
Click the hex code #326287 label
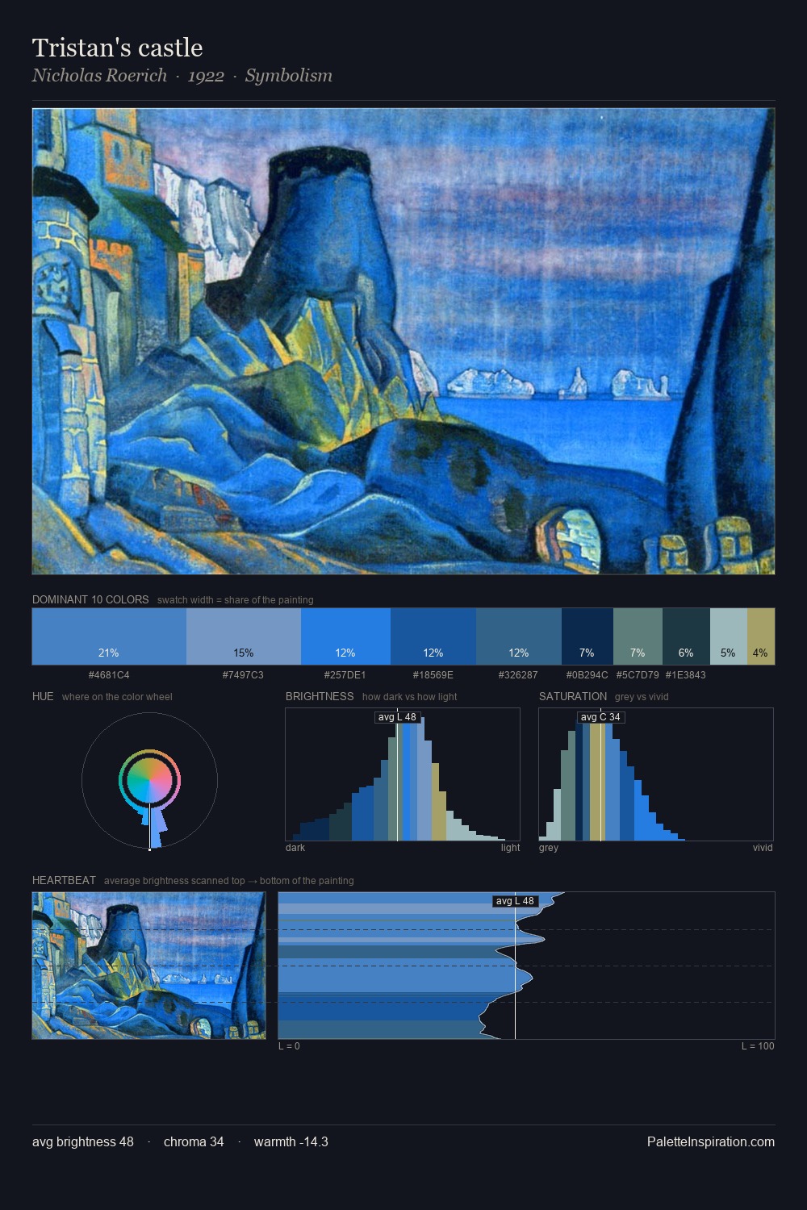(x=518, y=674)
